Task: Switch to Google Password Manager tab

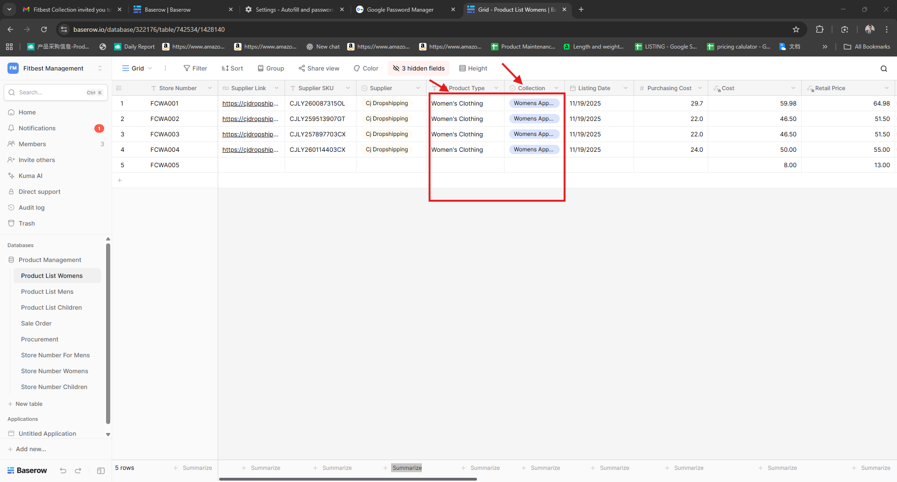Action: pyautogui.click(x=400, y=9)
